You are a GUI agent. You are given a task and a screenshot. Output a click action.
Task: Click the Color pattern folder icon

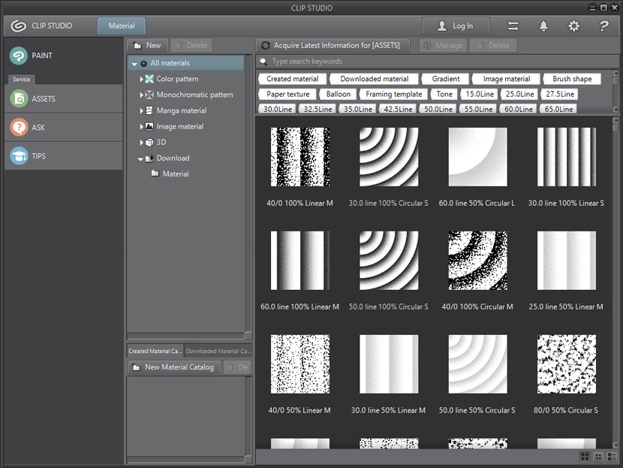(x=149, y=79)
